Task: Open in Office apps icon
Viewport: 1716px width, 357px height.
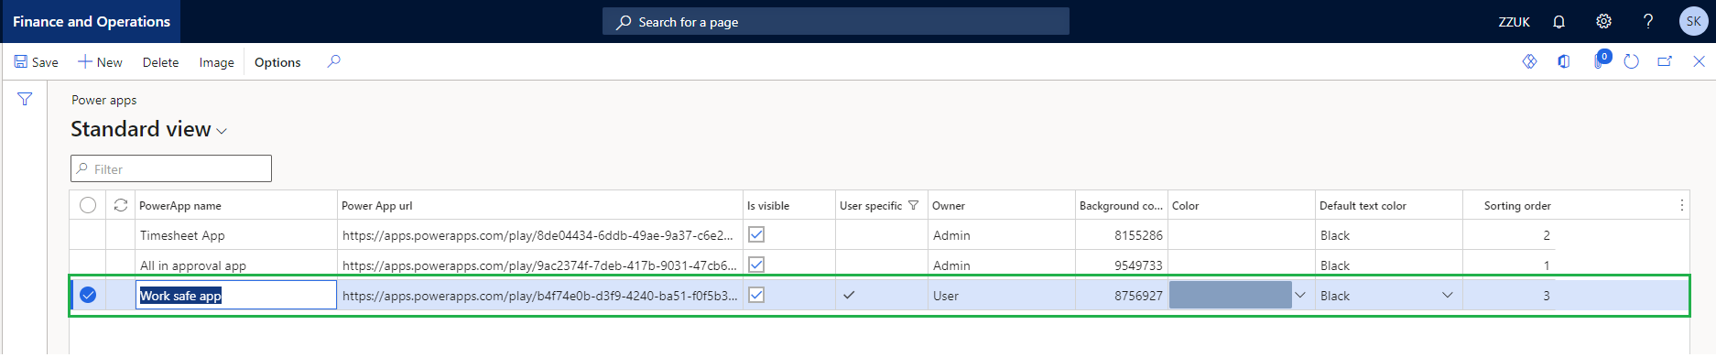Action: coord(1564,61)
